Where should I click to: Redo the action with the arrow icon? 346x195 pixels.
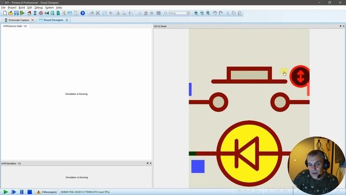point(221,13)
